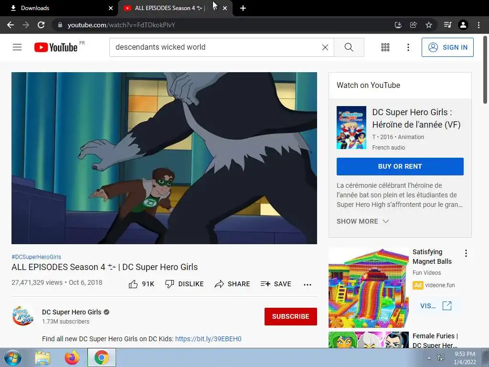
Task: Open YouTube settings three-dot menu
Action: [x=408, y=47]
